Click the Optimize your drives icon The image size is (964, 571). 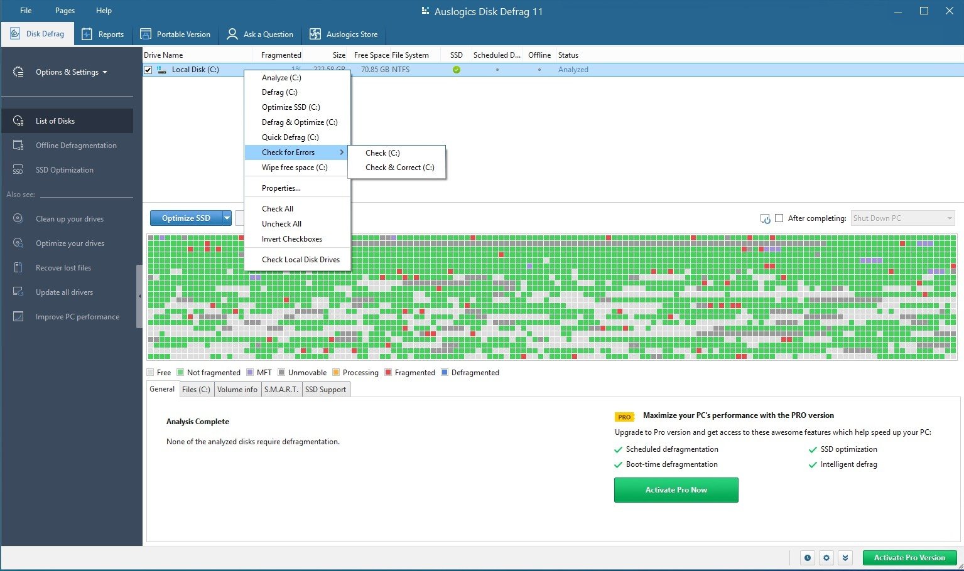[x=18, y=243]
